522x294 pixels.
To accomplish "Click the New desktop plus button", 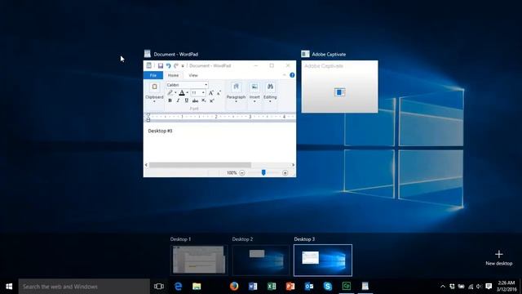I will pos(498,258).
